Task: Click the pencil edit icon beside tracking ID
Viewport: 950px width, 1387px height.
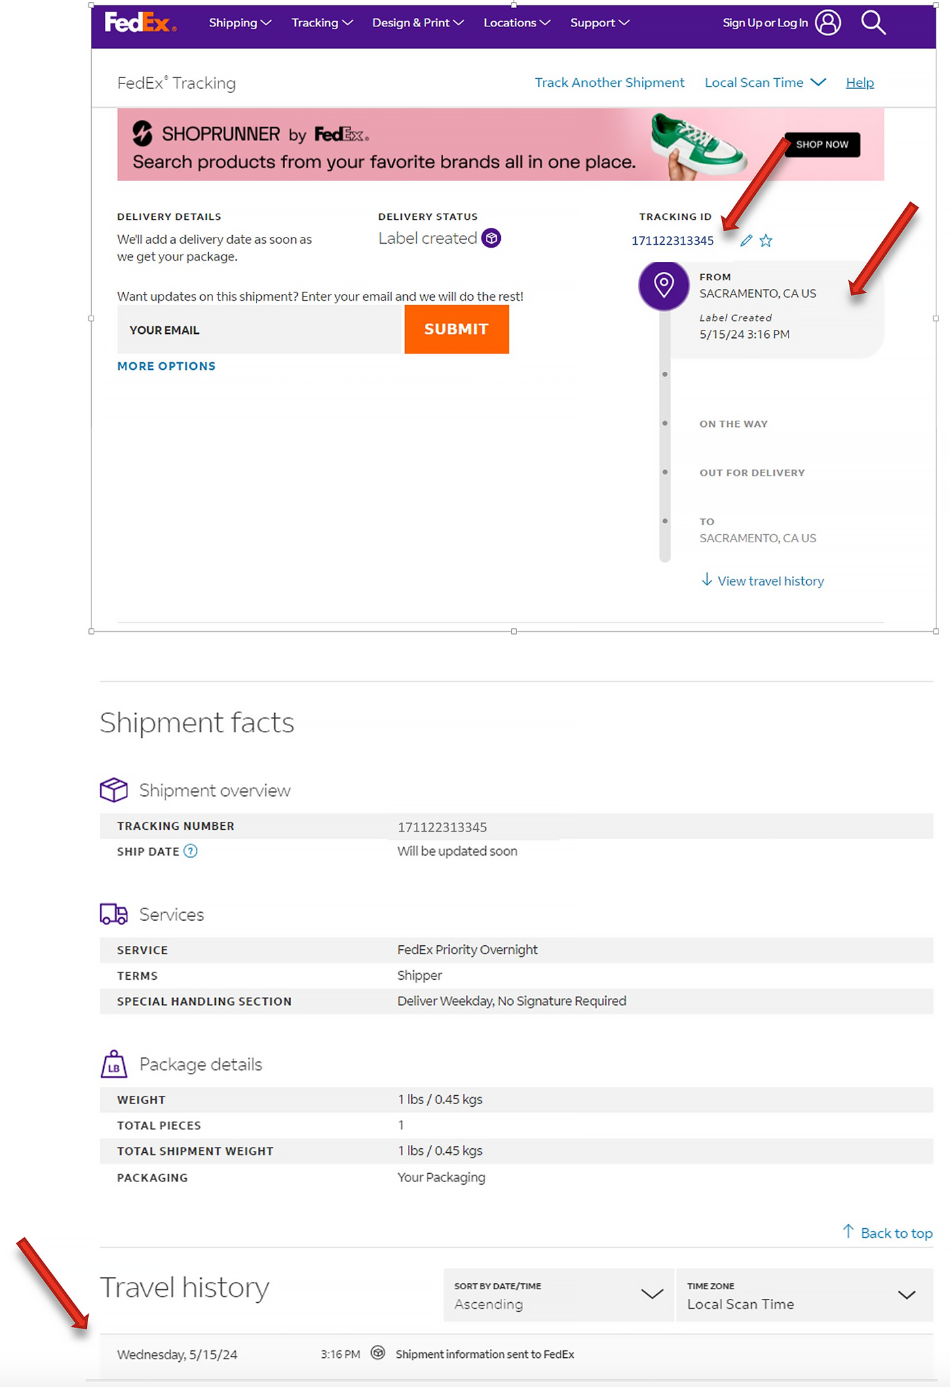Action: click(x=746, y=240)
